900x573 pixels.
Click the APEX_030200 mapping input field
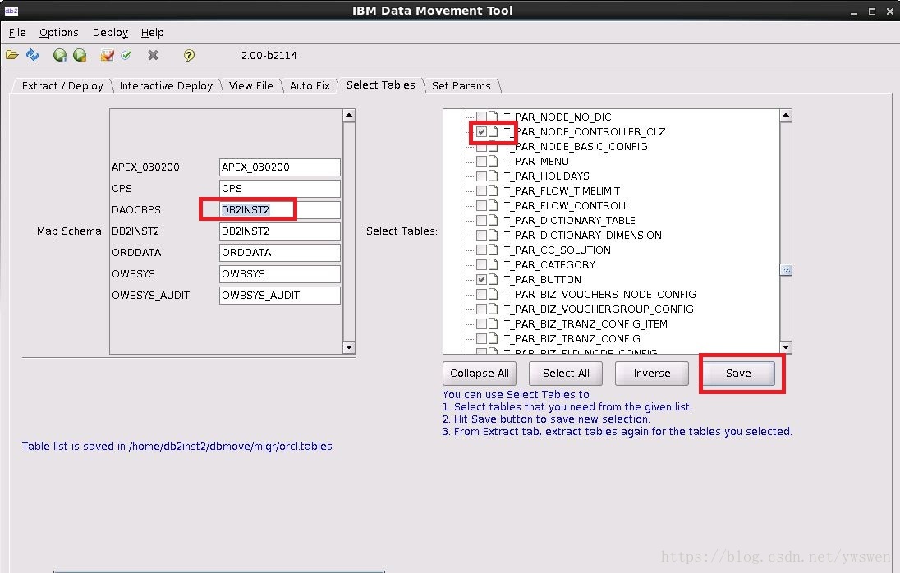pyautogui.click(x=279, y=167)
